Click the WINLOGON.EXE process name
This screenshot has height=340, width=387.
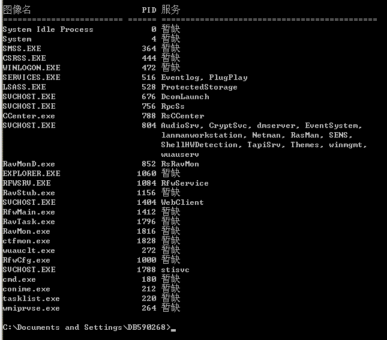pyautogui.click(x=31, y=68)
